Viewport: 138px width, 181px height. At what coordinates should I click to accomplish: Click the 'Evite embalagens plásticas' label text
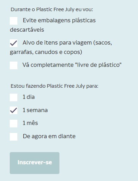(x=59, y=21)
